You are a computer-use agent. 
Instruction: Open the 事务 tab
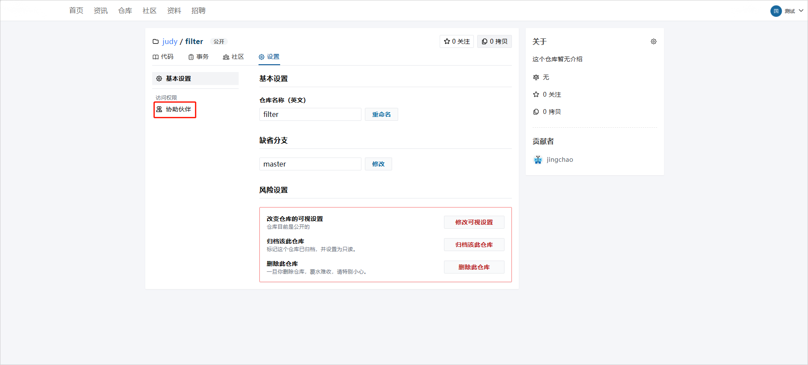tap(198, 57)
